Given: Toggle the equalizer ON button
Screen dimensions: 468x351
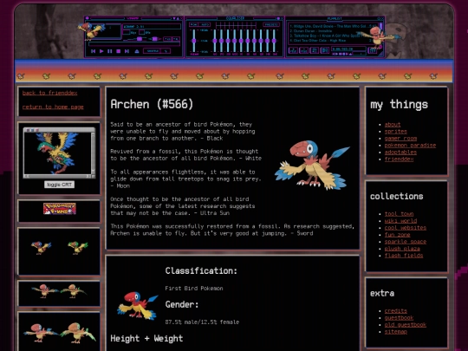Looking at the screenshot, I should (194, 24).
